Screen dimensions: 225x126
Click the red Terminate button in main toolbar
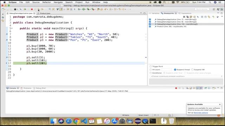coord(32,9)
